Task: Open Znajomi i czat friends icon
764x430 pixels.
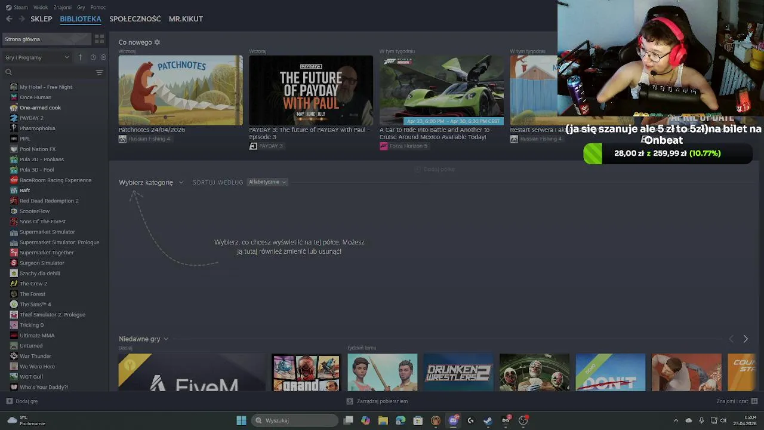Action: point(754,401)
